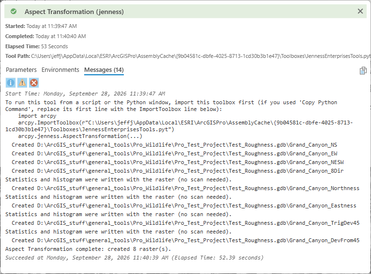Close the Aspect Transformation results window
The image size is (371, 274).
click(x=360, y=11)
